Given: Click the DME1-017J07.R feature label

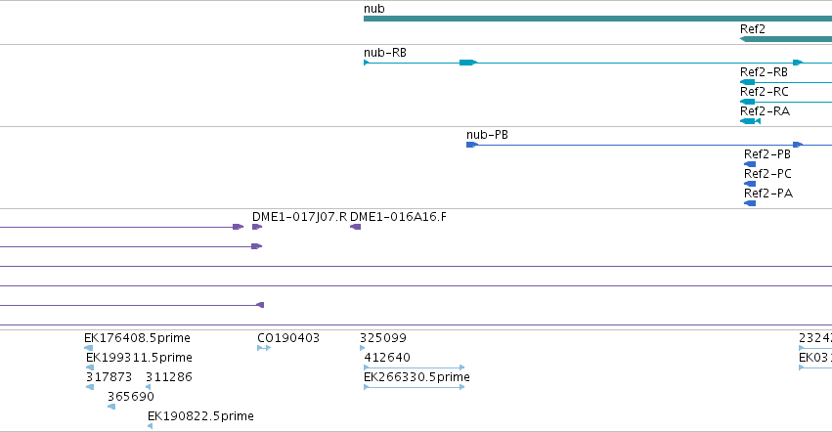Looking at the screenshot, I should point(299,217).
